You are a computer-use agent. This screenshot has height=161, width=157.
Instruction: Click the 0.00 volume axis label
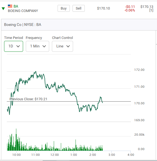[141, 149]
